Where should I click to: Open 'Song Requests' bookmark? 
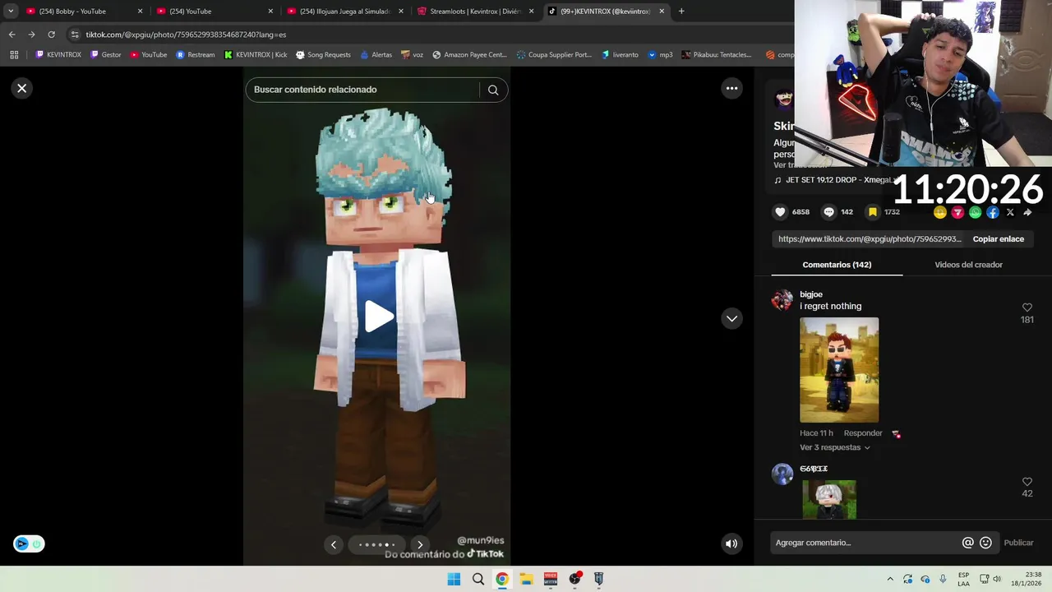pos(323,55)
